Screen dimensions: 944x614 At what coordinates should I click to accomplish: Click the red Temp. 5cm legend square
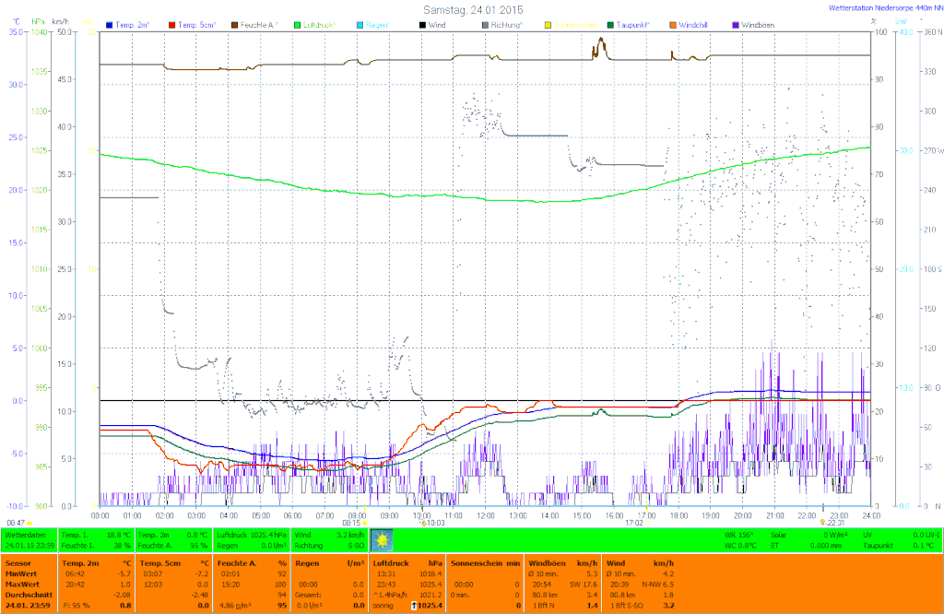171,25
